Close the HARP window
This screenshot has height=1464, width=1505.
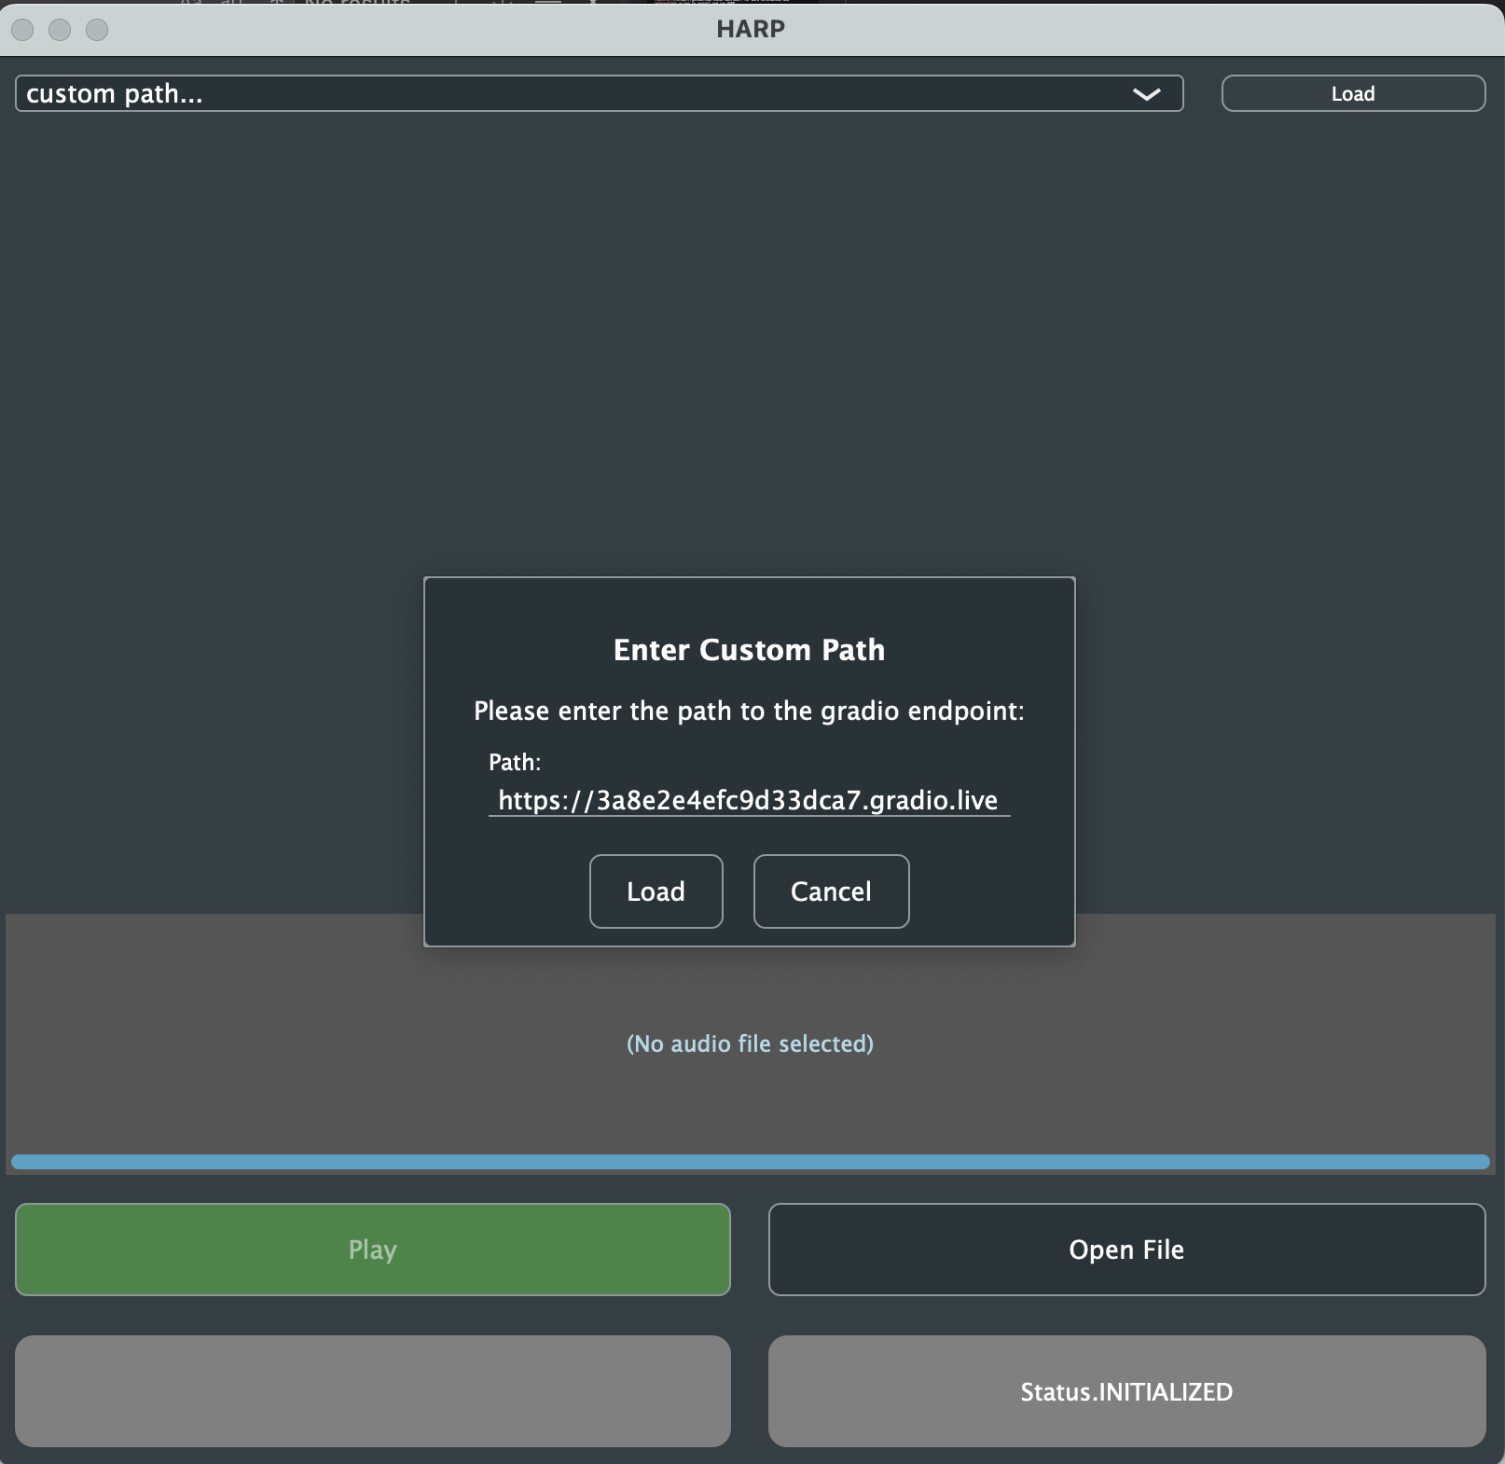[22, 30]
